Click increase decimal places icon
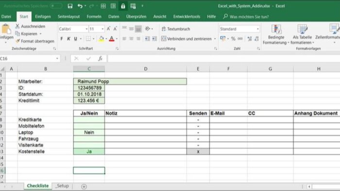 tap(250, 39)
